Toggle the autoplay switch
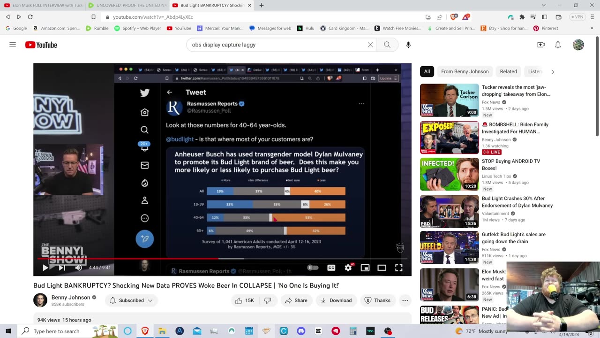The width and height of the screenshot is (600, 338). (313, 268)
